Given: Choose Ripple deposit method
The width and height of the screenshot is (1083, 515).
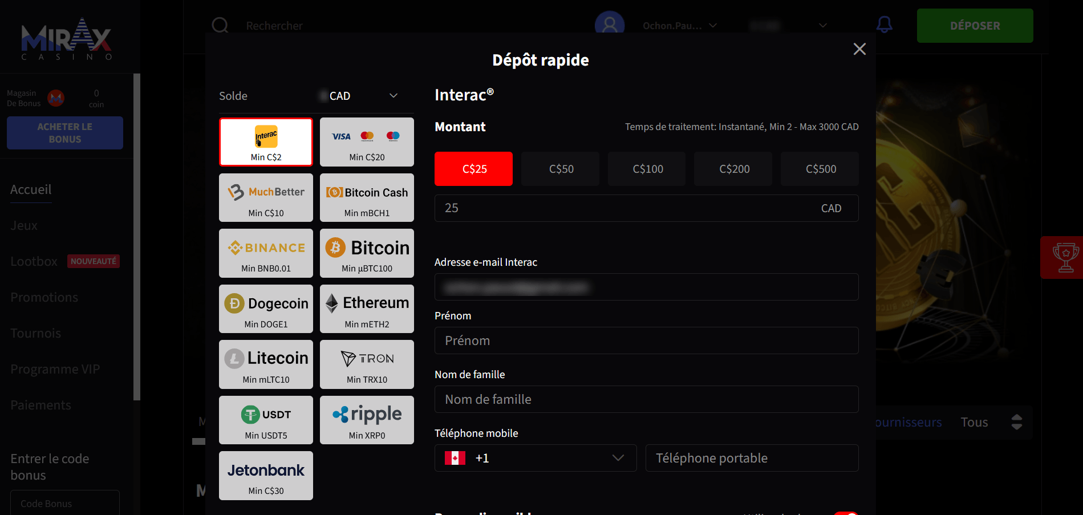Looking at the screenshot, I should (x=367, y=420).
